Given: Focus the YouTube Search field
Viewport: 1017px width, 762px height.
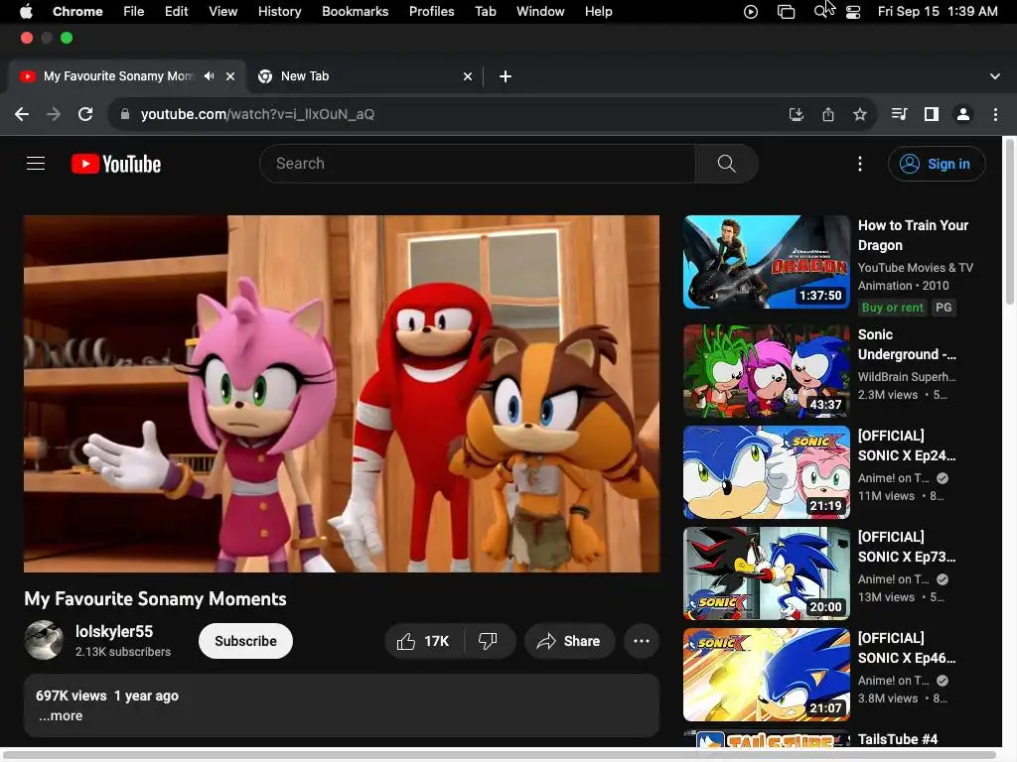Looking at the screenshot, I should pos(478,164).
